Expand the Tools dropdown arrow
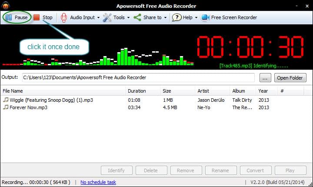313x187 pixels. [128, 18]
